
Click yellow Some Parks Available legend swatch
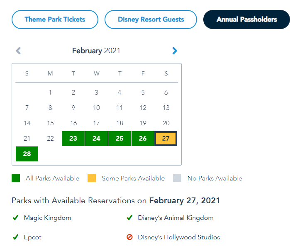[x=92, y=178]
